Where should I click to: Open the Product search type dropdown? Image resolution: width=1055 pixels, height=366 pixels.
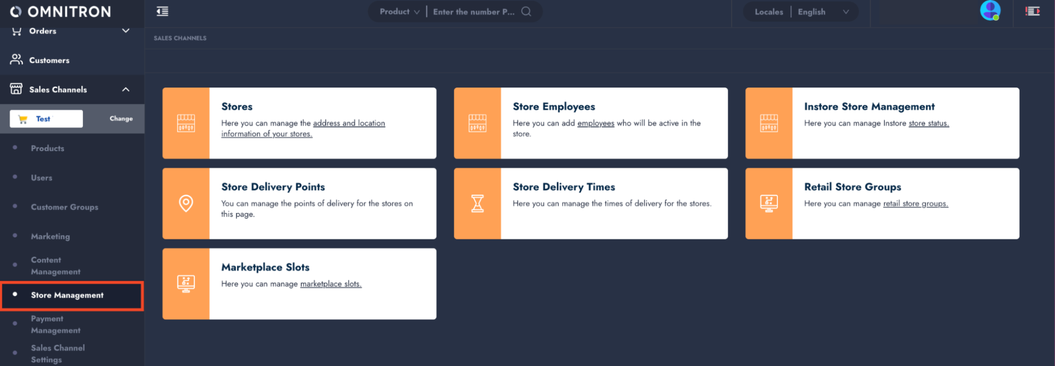[400, 12]
